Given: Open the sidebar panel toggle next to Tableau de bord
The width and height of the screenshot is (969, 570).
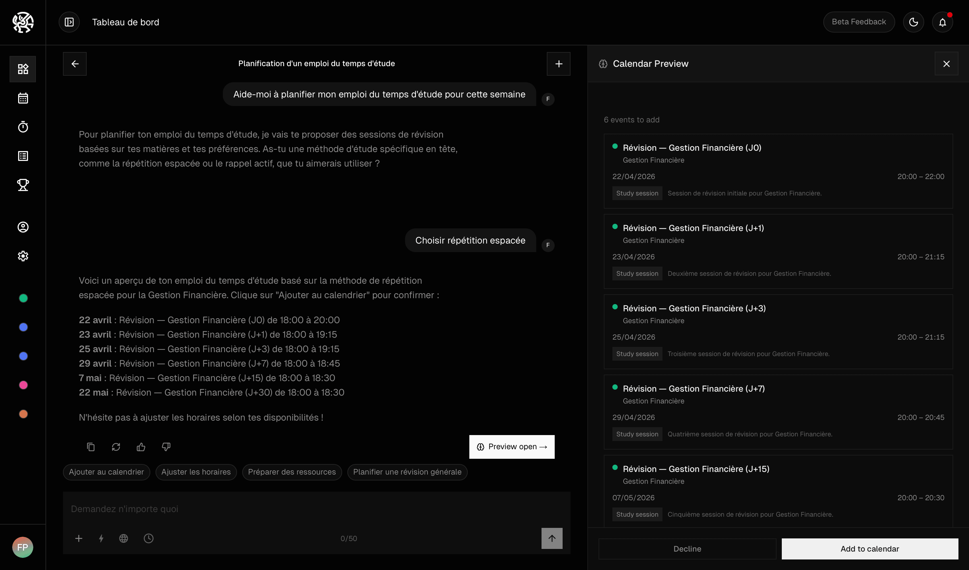Looking at the screenshot, I should 69,22.
